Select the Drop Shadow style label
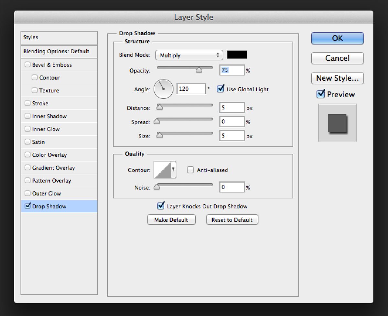The height and width of the screenshot is (316, 388). [49, 206]
